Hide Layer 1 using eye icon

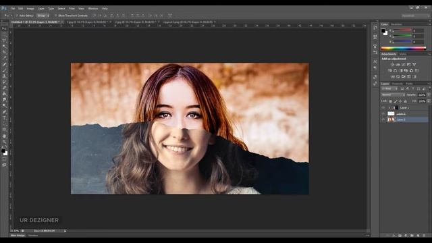coord(383,108)
